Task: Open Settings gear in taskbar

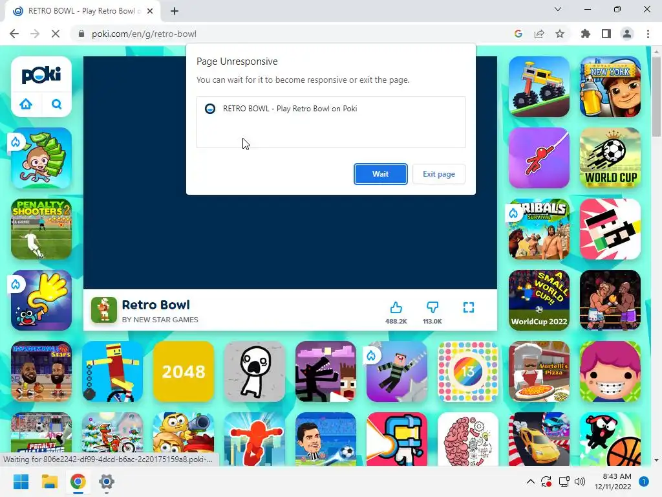Action: point(107,481)
